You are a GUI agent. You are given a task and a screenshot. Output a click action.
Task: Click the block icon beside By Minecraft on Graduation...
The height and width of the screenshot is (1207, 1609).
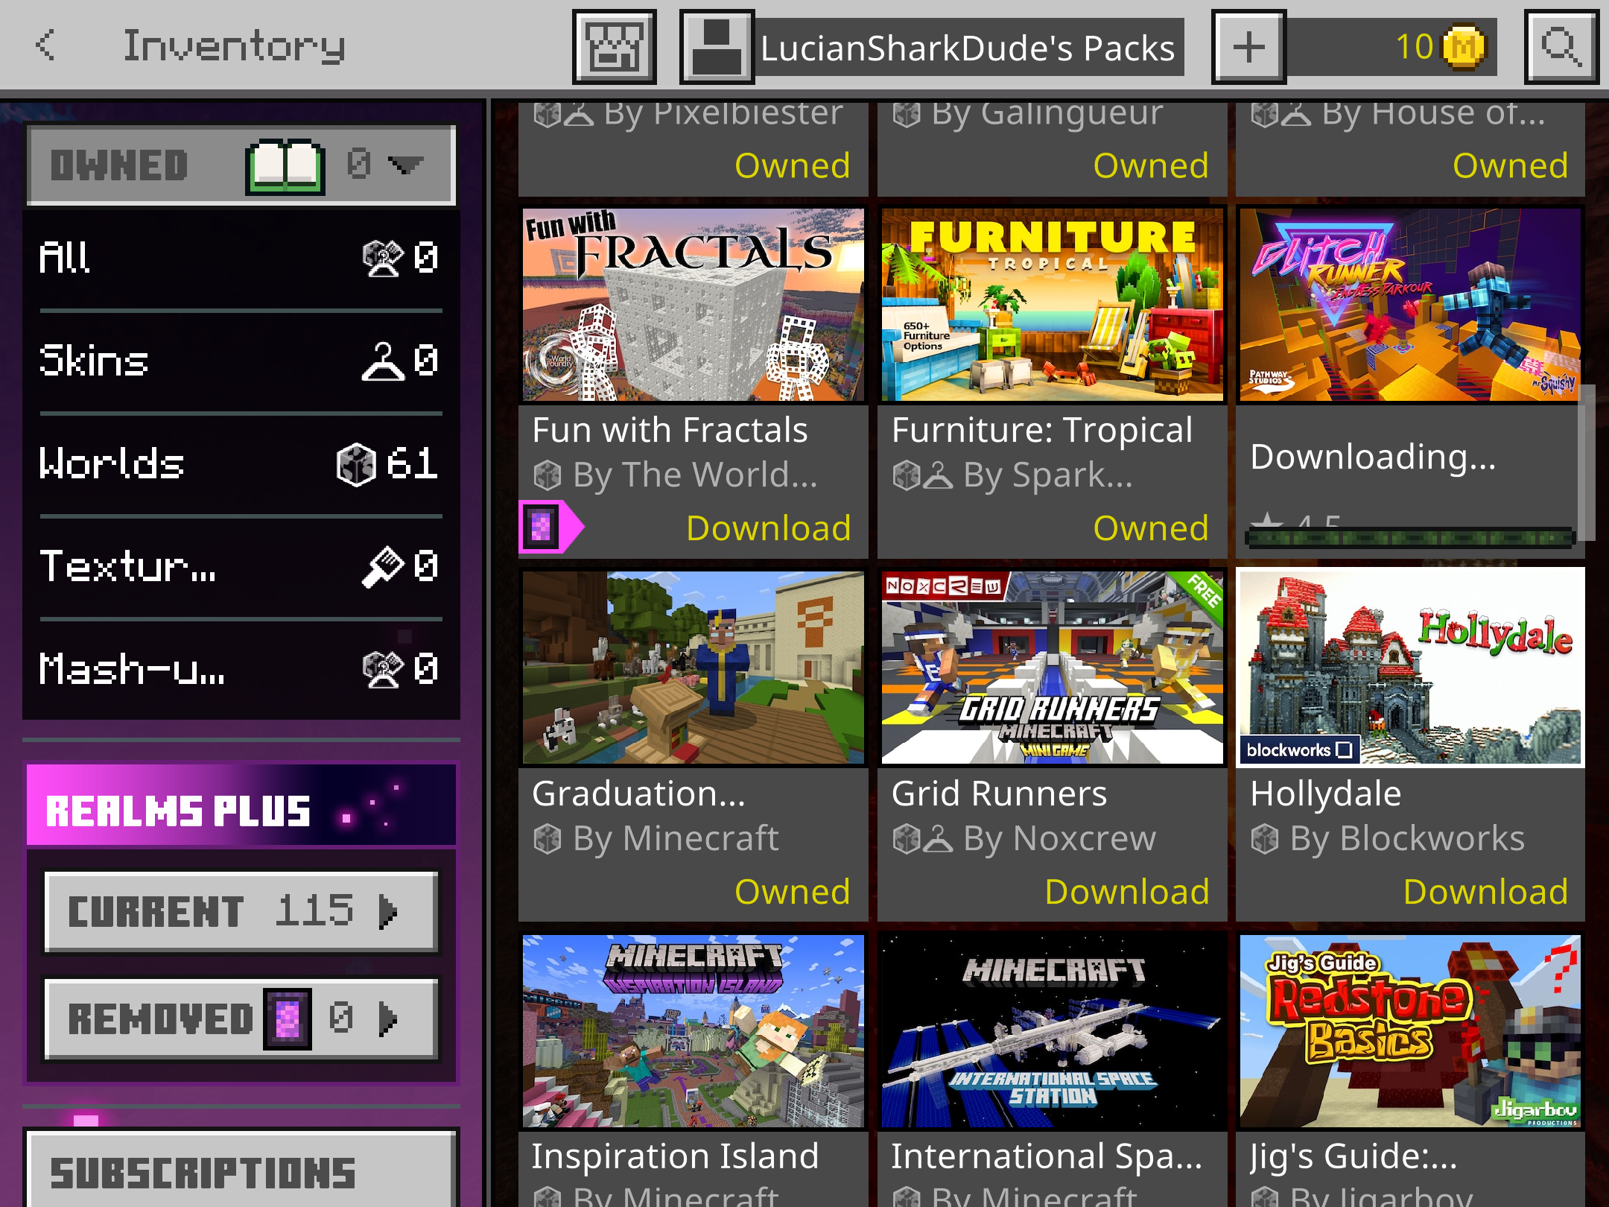[548, 839]
